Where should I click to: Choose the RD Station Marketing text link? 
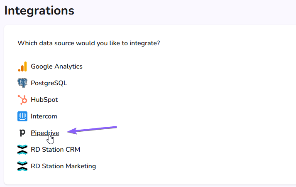(x=63, y=166)
